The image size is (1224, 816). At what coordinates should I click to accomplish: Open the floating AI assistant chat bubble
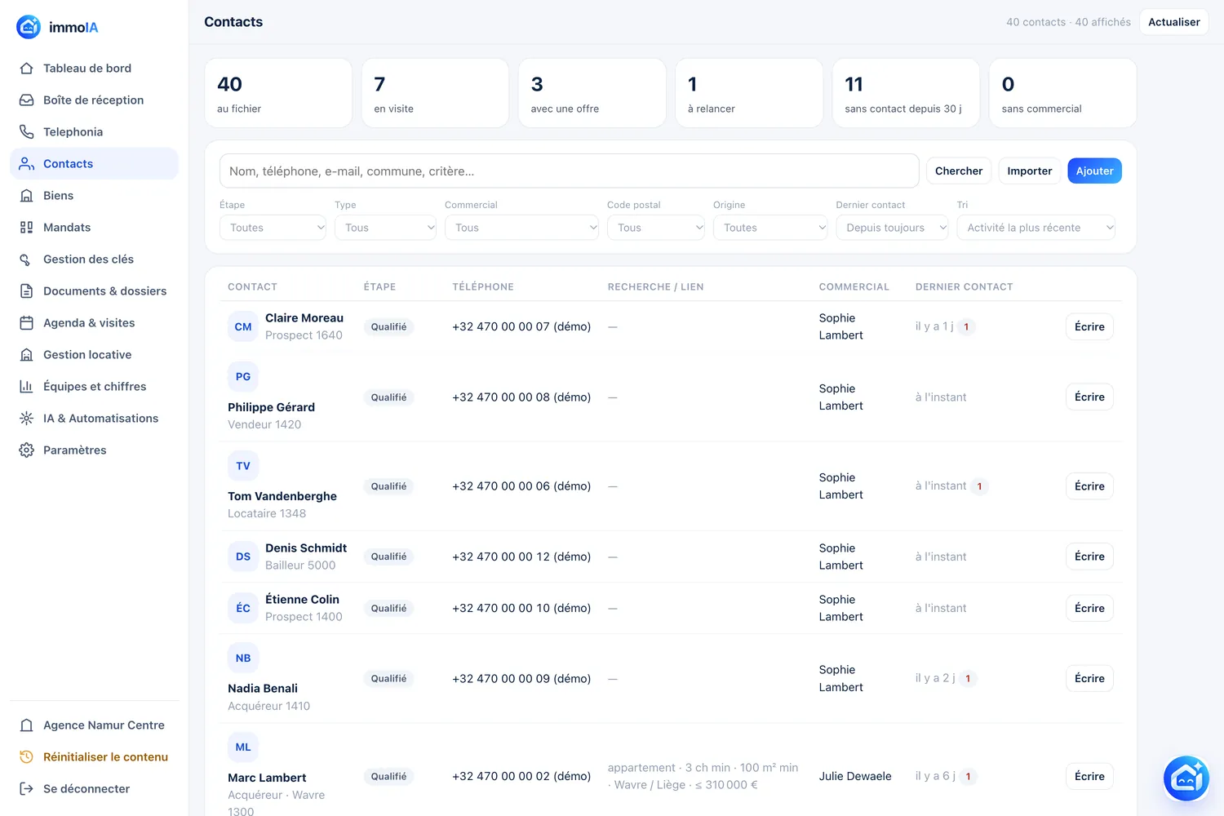click(x=1186, y=778)
